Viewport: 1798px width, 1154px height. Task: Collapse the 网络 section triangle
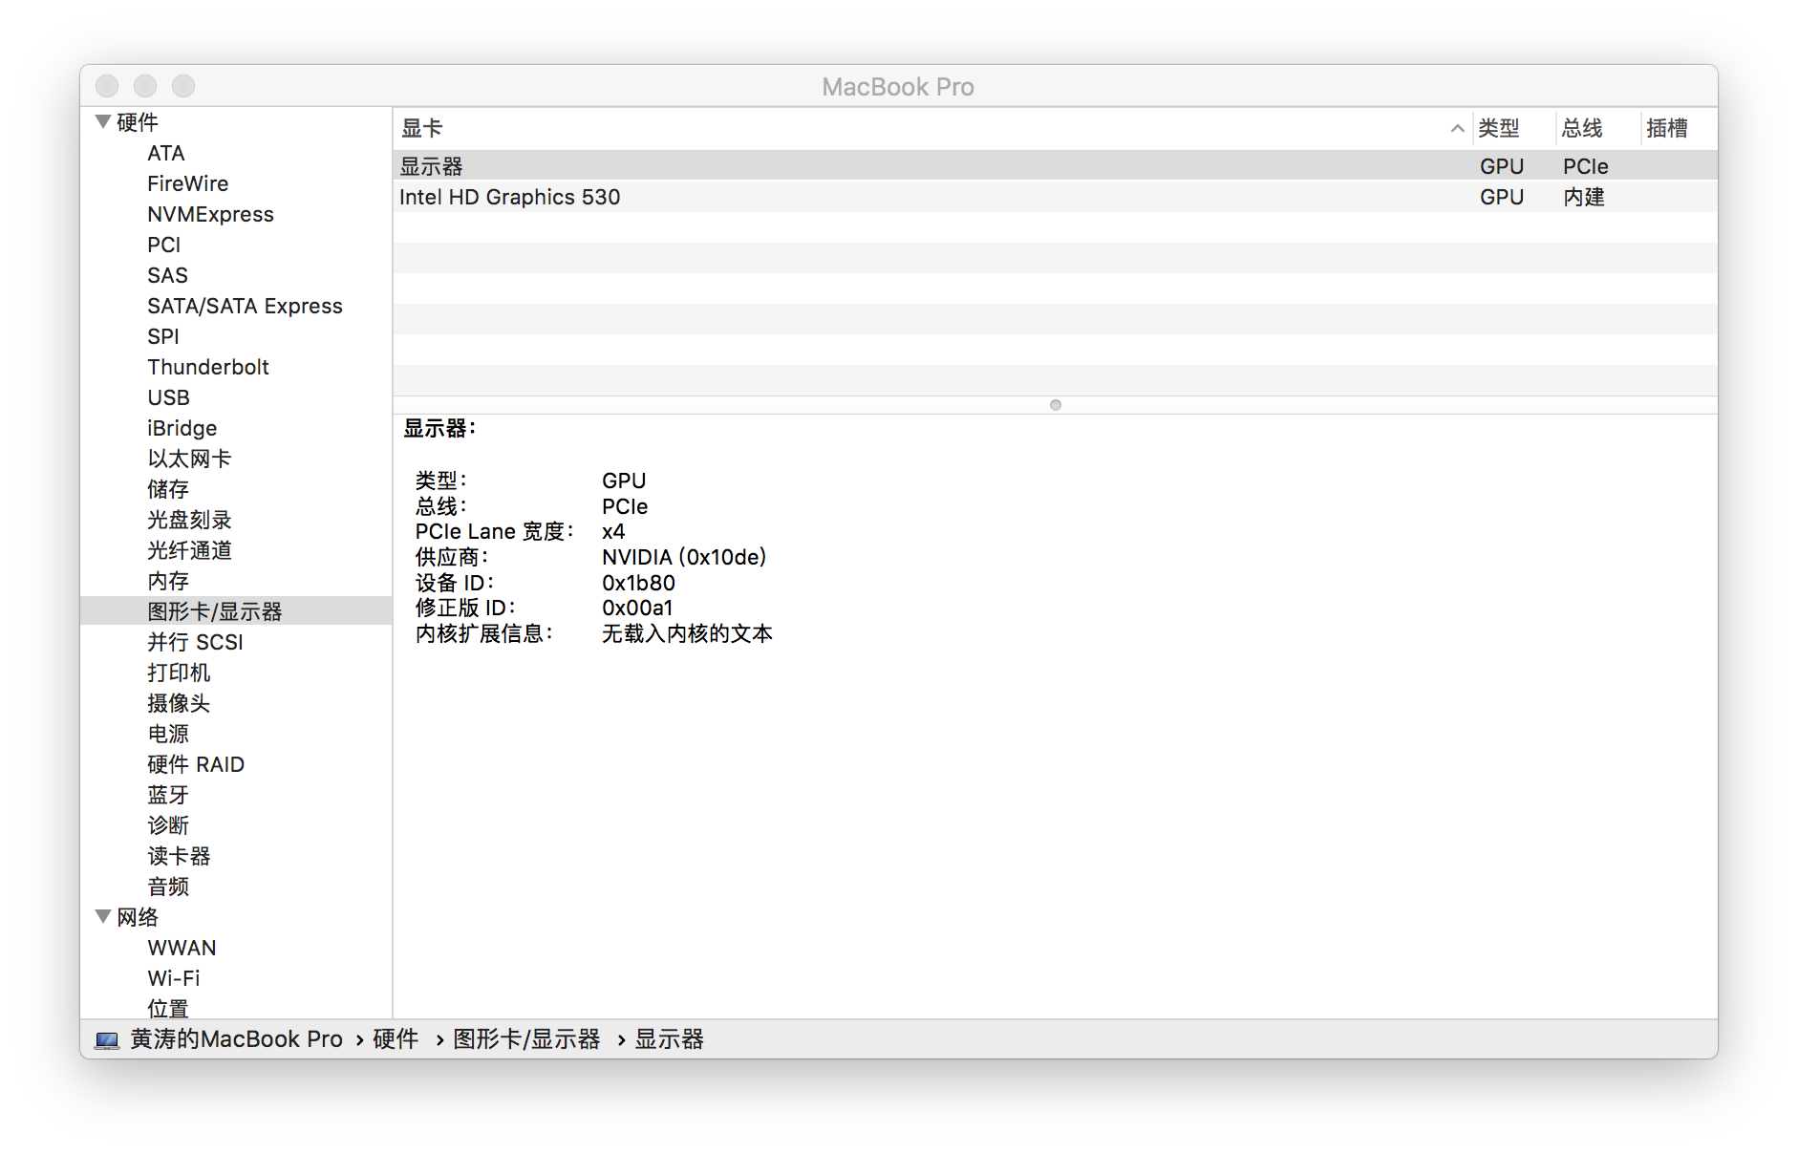click(103, 916)
